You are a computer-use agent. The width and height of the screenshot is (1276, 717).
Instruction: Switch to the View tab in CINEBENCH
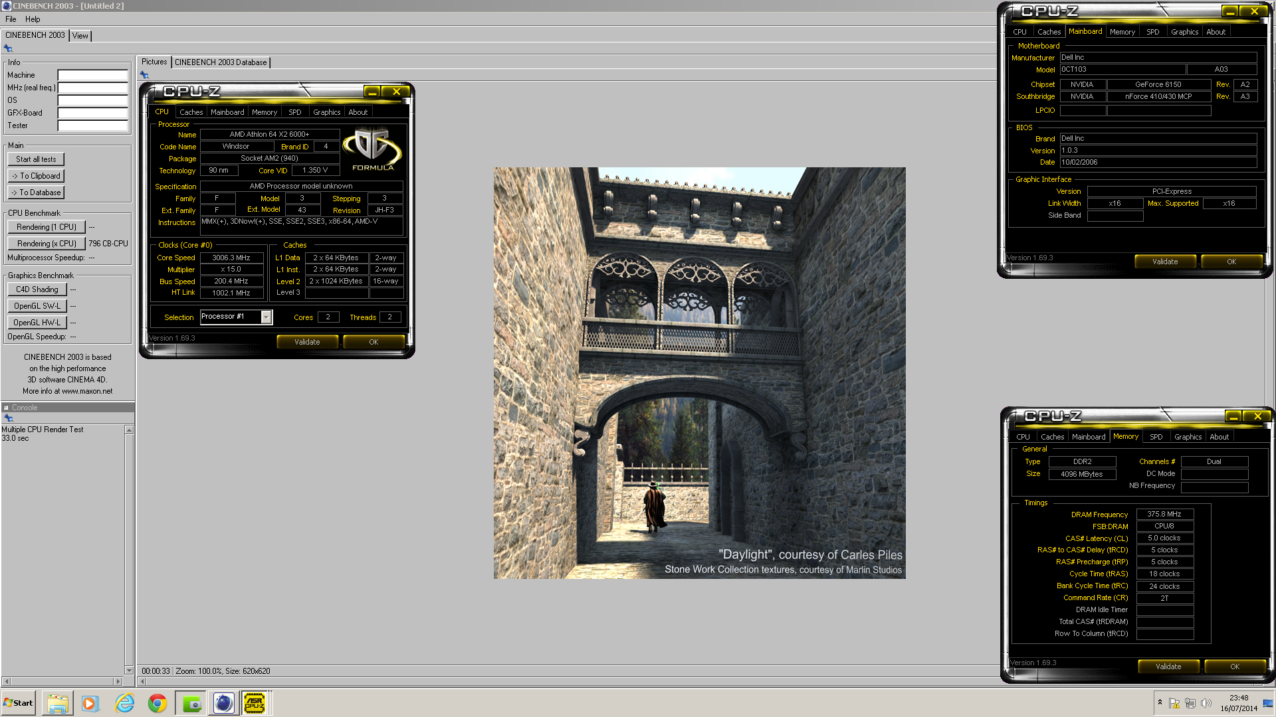(80, 36)
